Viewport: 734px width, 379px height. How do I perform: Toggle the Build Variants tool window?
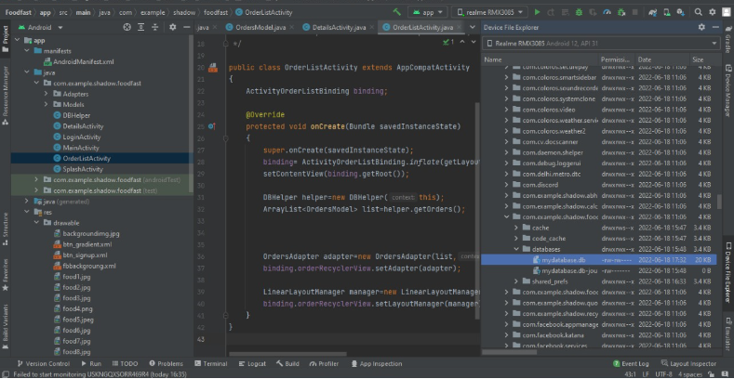pyautogui.click(x=6, y=329)
